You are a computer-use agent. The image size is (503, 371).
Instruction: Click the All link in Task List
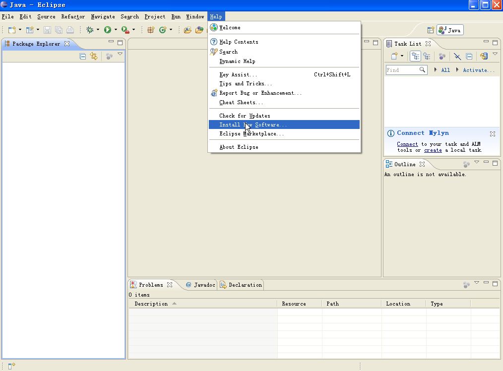[x=445, y=70]
